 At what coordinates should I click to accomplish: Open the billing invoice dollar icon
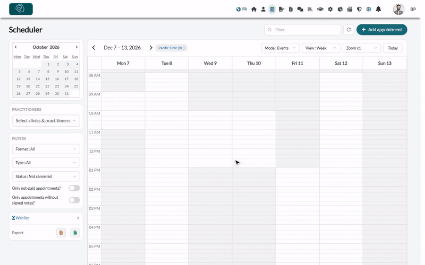(x=291, y=9)
